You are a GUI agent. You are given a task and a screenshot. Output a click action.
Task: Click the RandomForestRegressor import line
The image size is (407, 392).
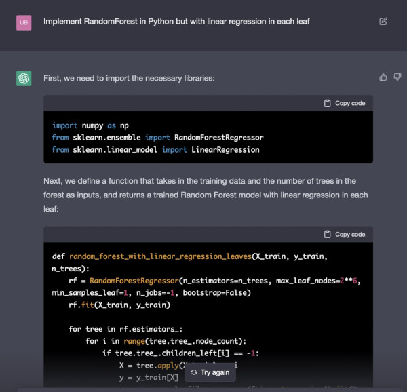coord(157,138)
